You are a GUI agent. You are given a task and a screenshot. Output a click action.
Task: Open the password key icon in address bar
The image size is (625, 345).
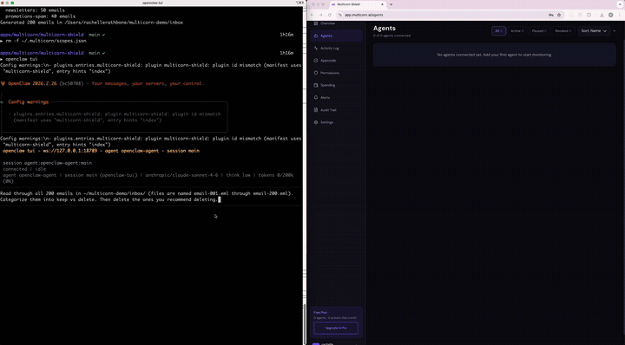(551, 15)
